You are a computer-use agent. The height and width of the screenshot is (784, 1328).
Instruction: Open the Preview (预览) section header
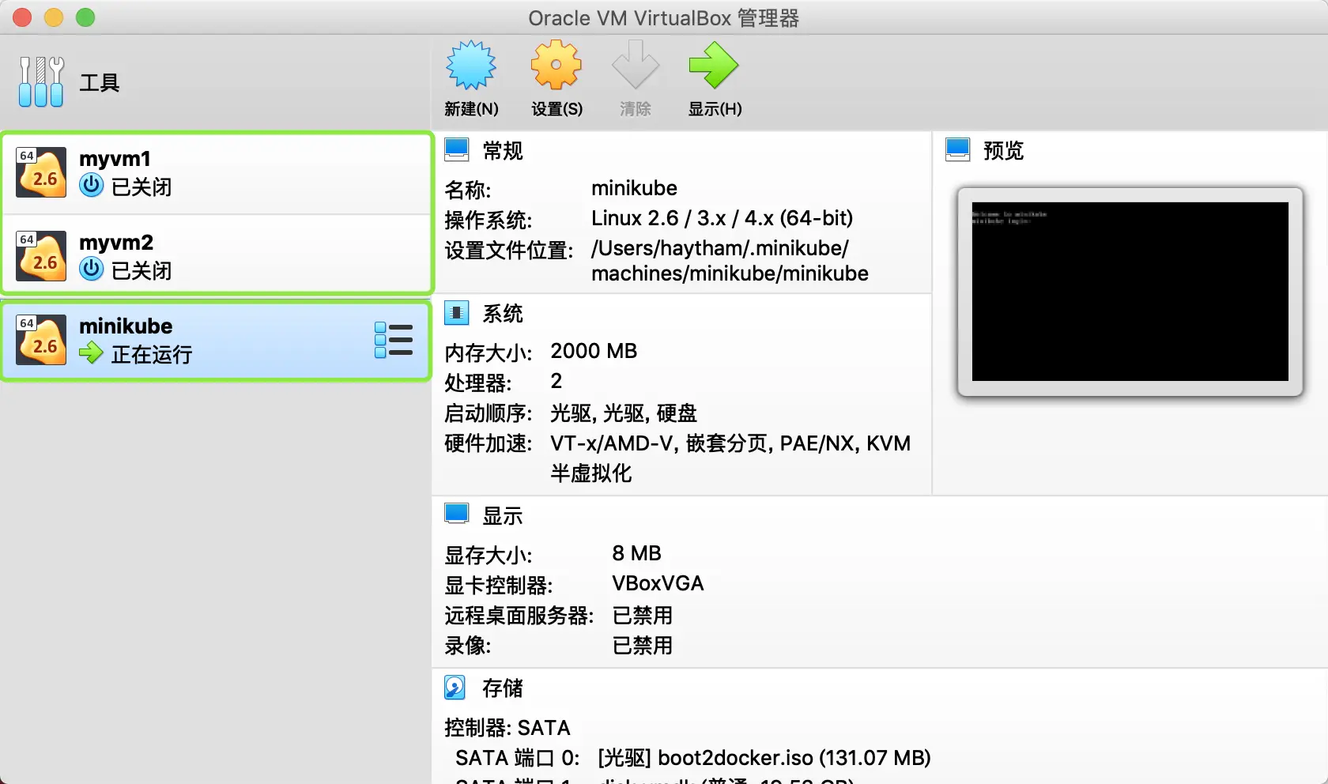pyautogui.click(x=1003, y=150)
